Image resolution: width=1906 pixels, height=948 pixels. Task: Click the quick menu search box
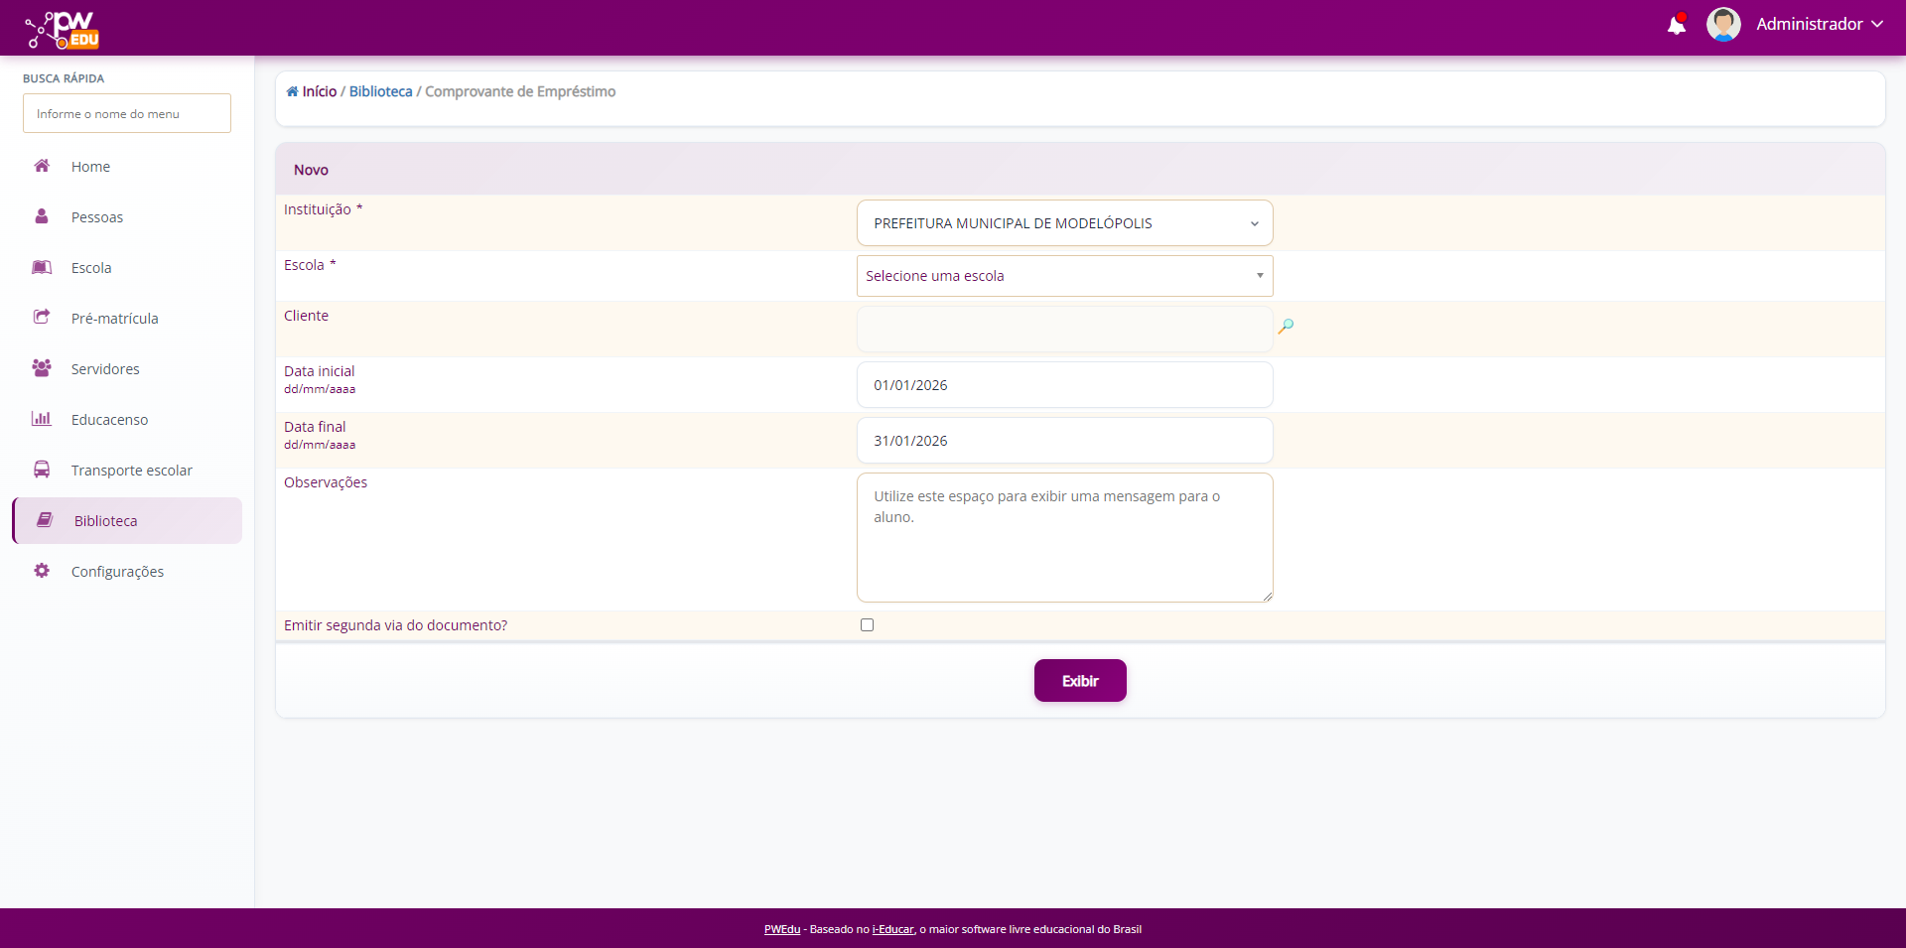(x=127, y=114)
